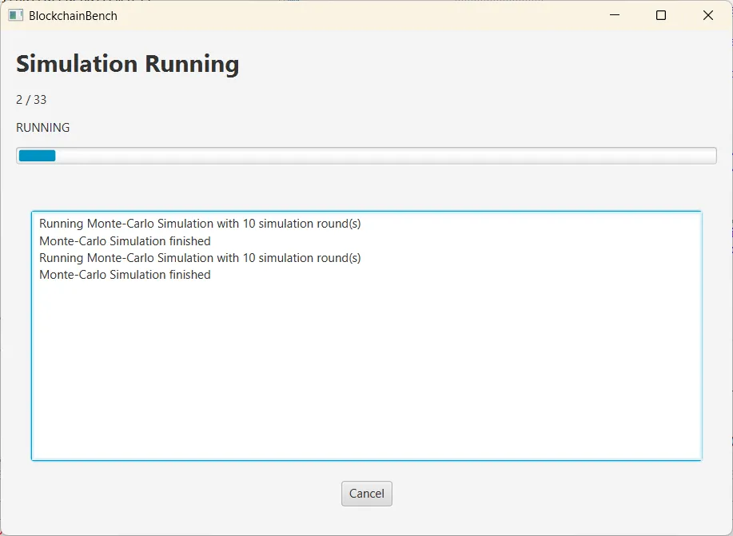Close the BlockchainBench window
733x536 pixels.
click(707, 15)
